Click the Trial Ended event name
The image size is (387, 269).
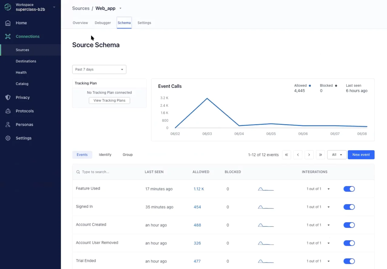(x=86, y=261)
